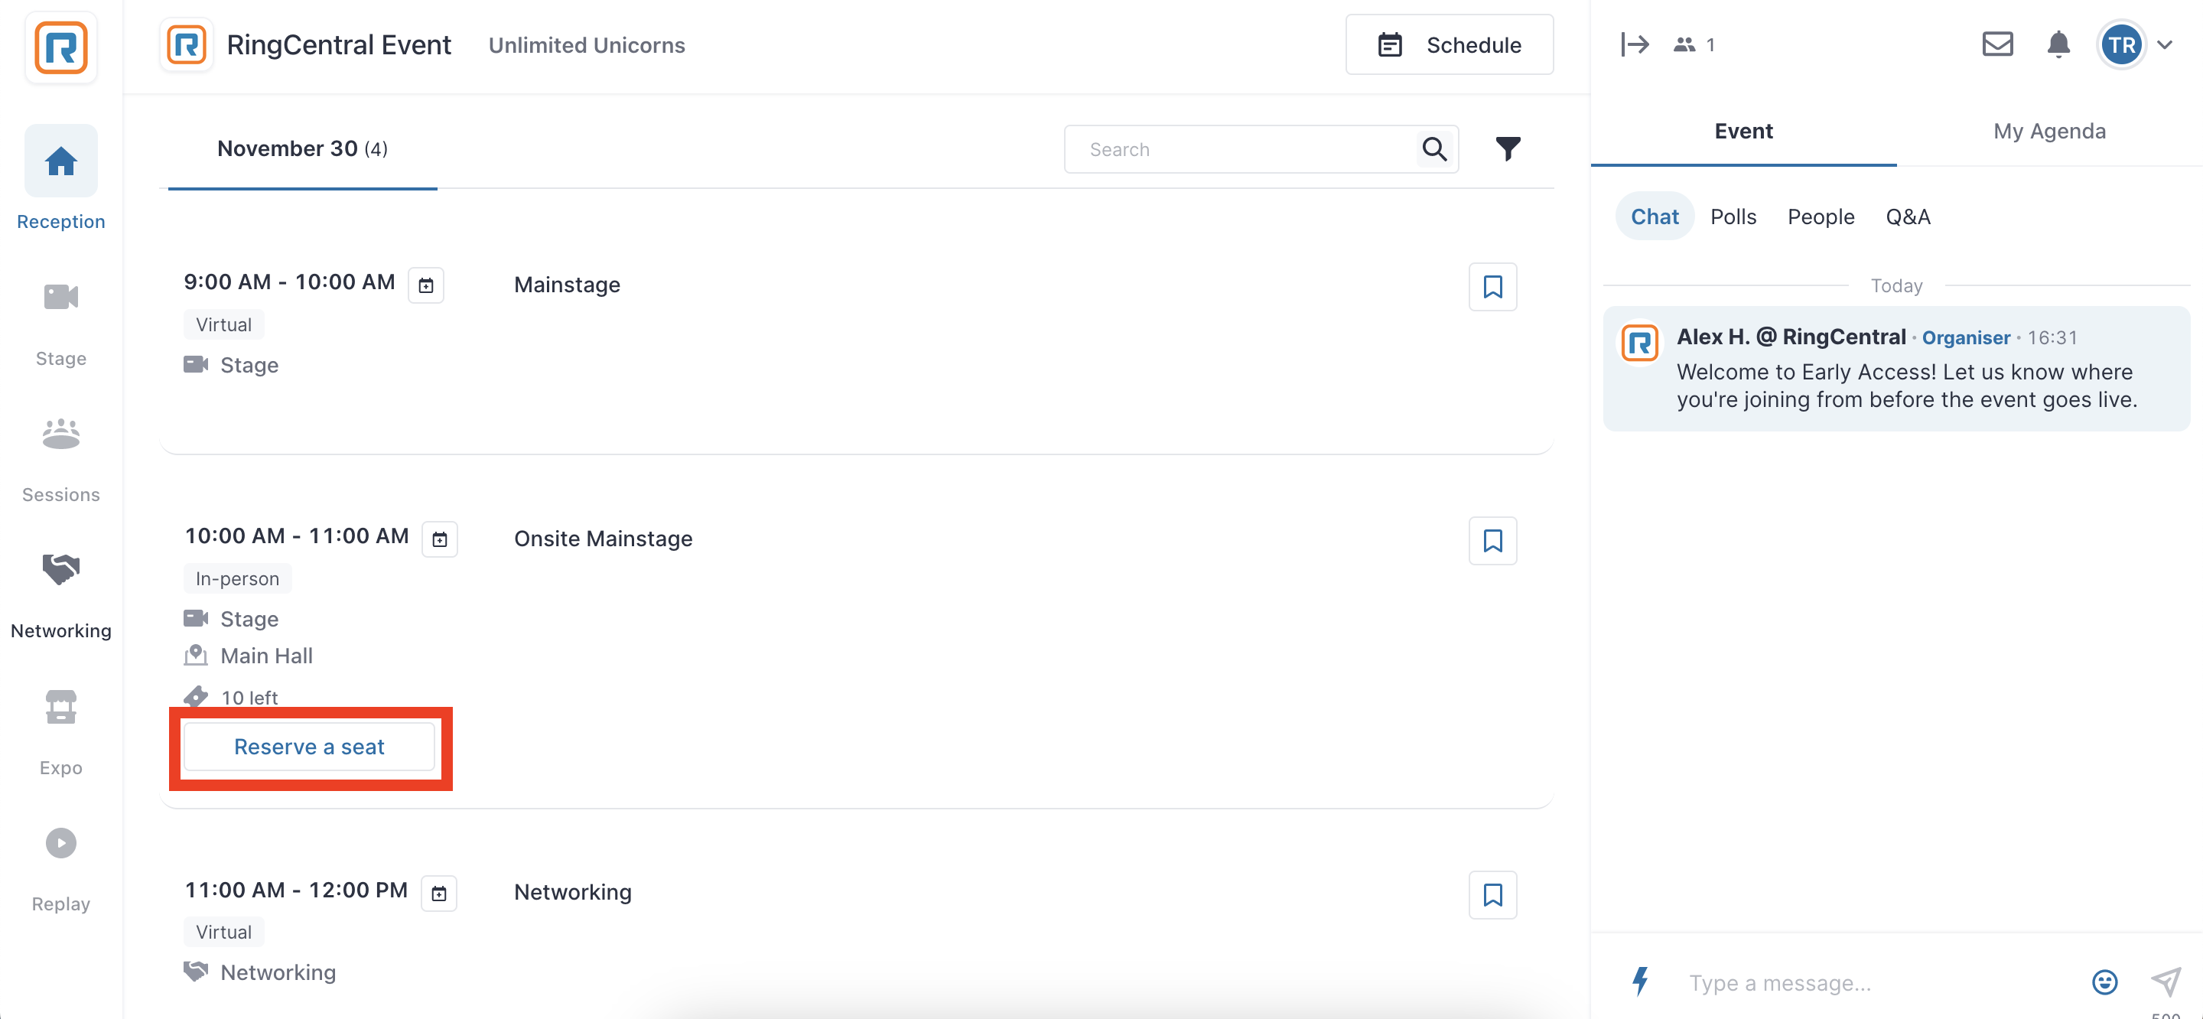
Task: Click the TR profile avatar
Action: tap(2120, 44)
